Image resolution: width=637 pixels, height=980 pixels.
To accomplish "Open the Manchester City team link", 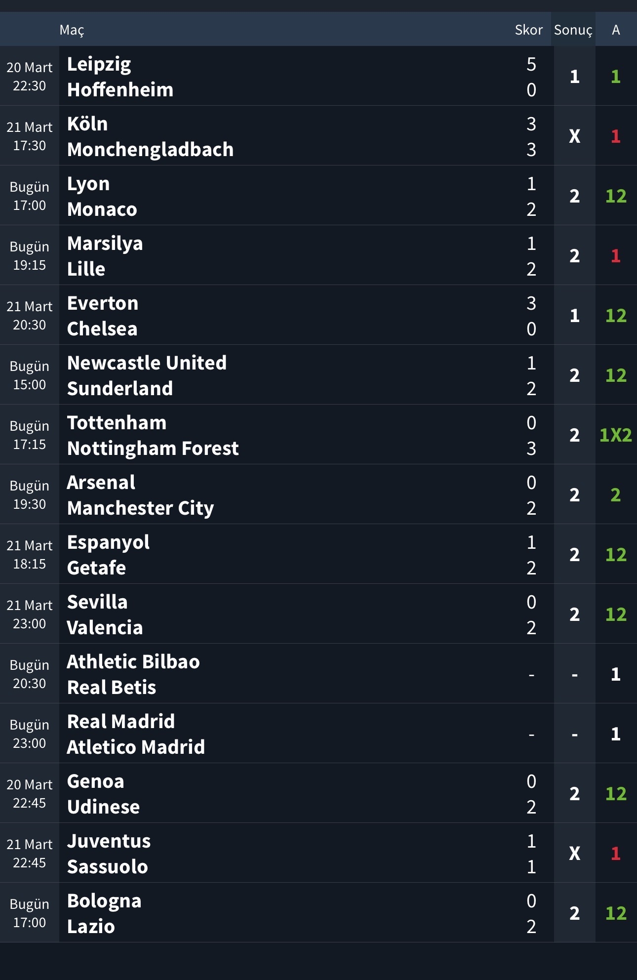I will tap(140, 508).
